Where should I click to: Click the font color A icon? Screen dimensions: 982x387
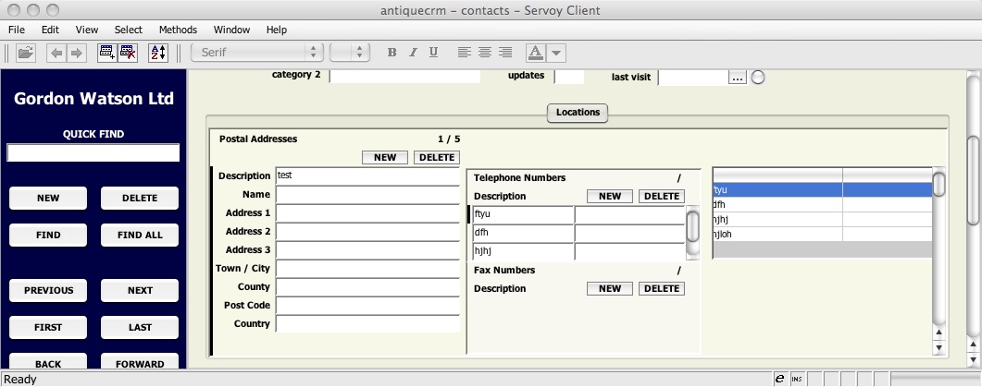point(536,54)
